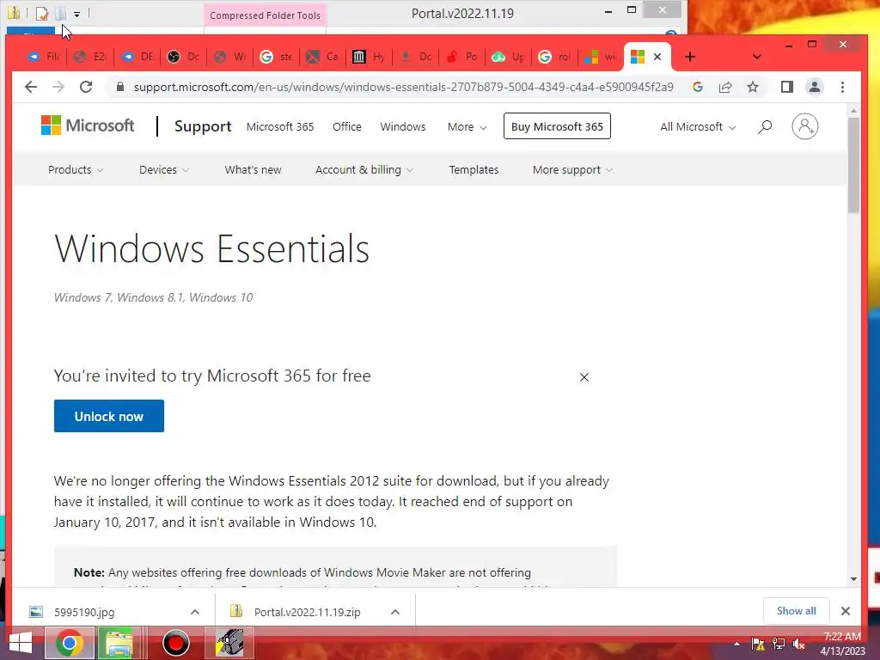Click the Unlock now button

(x=109, y=416)
